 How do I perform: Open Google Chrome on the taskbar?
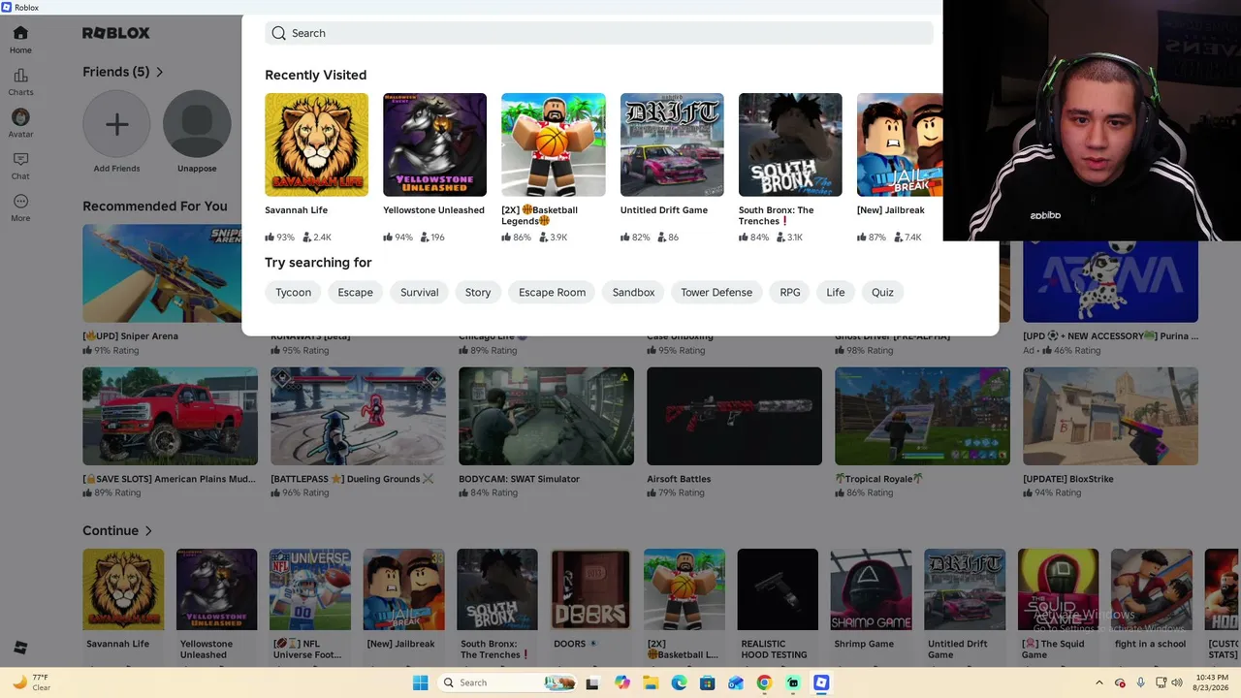pos(764,682)
